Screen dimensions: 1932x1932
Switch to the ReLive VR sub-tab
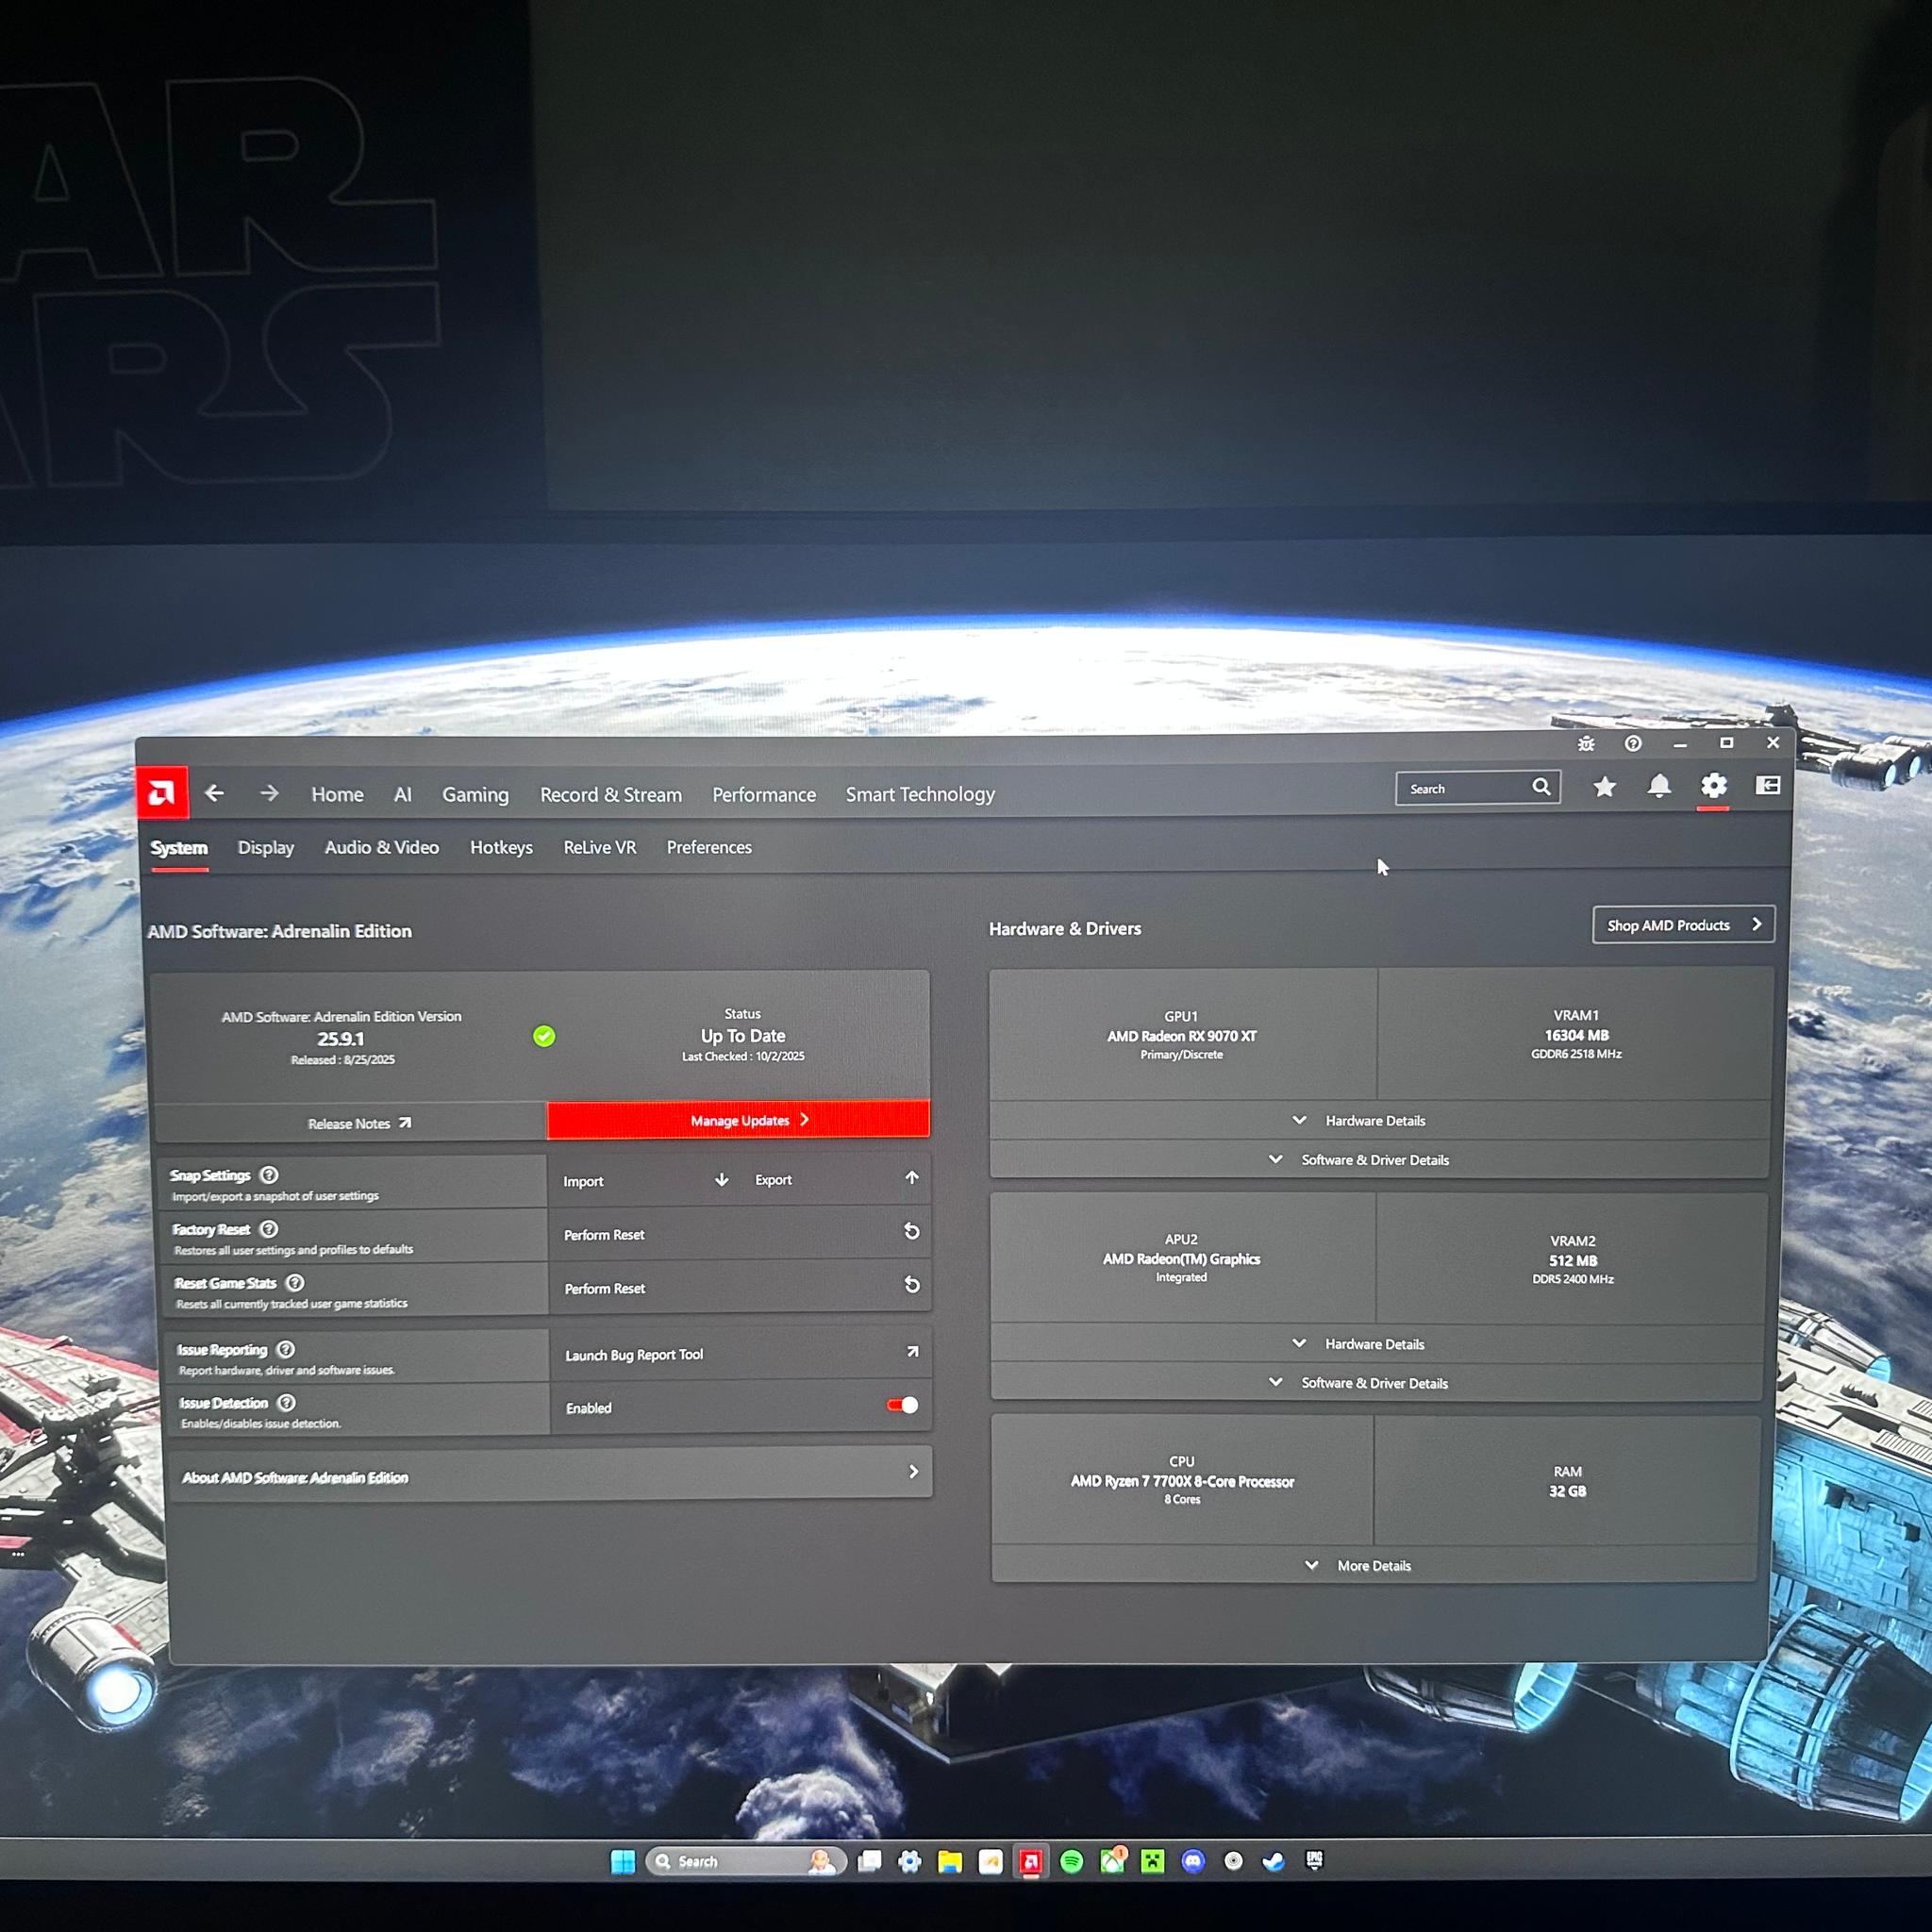click(600, 847)
